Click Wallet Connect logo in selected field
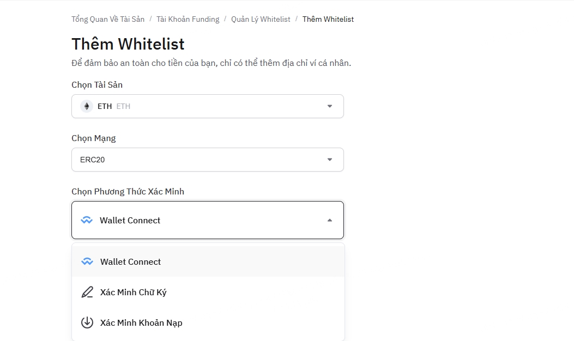Screen dimensions: 574x341 (x=87, y=220)
